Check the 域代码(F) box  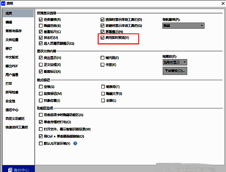(102, 58)
